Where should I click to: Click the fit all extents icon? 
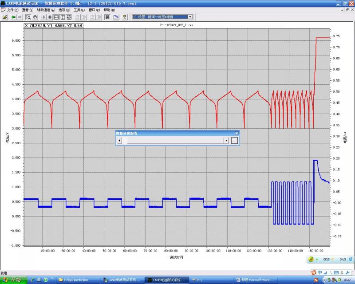tap(69, 17)
